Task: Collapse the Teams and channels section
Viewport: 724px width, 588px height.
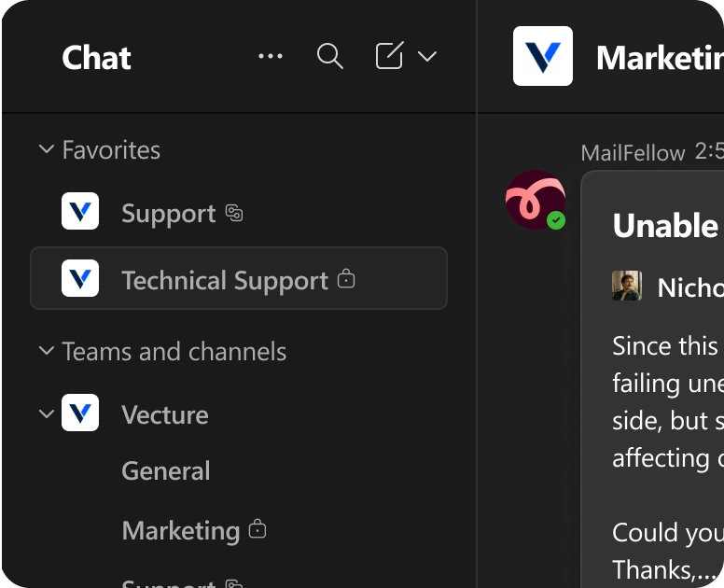Action: (x=46, y=351)
